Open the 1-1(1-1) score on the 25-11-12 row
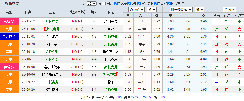 [77, 21]
